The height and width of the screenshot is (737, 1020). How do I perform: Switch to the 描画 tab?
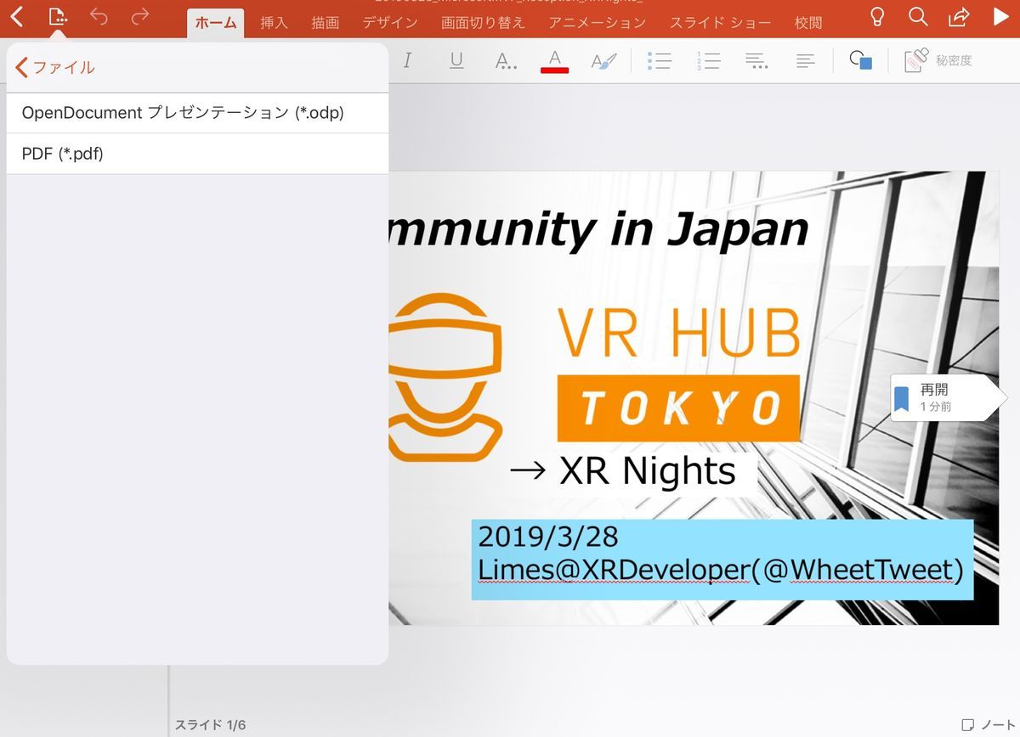(x=325, y=23)
